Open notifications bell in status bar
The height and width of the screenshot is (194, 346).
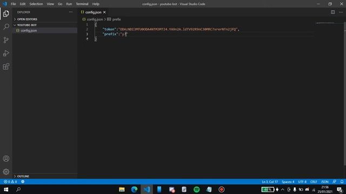[x=342, y=182]
